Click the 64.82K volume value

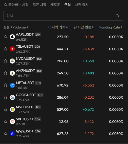coord(22,39)
